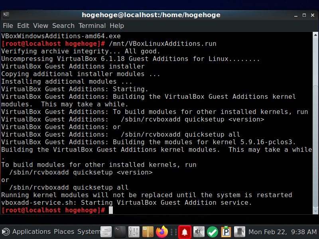This screenshot has height=239, width=319.
Task: Minimize the terminal window
Action: (x=296, y=15)
